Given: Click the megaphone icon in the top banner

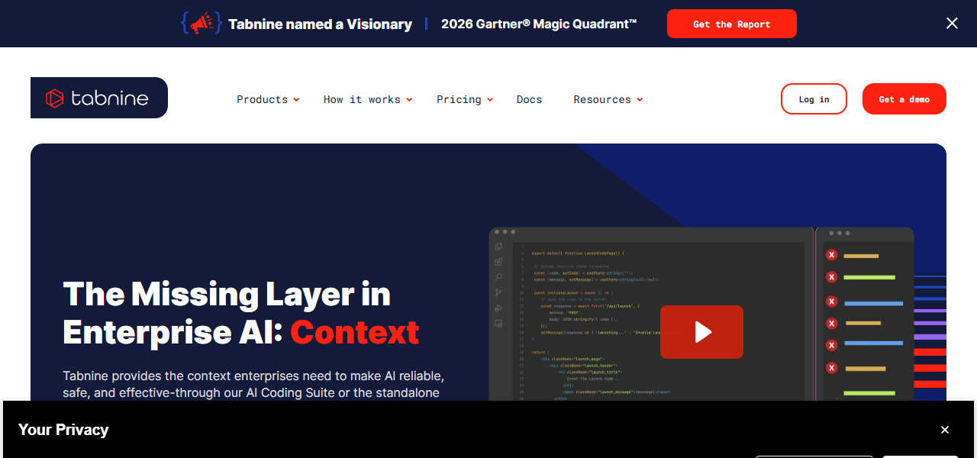Looking at the screenshot, I should 201,24.
